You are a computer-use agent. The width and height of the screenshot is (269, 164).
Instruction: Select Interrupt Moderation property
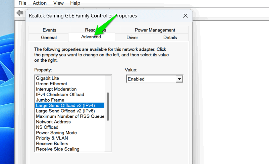coord(56,89)
